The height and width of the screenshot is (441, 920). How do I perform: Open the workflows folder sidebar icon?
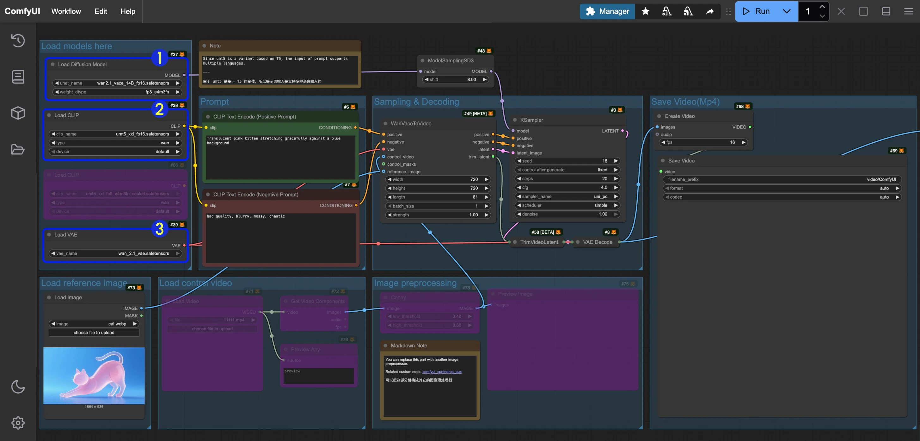tap(18, 149)
